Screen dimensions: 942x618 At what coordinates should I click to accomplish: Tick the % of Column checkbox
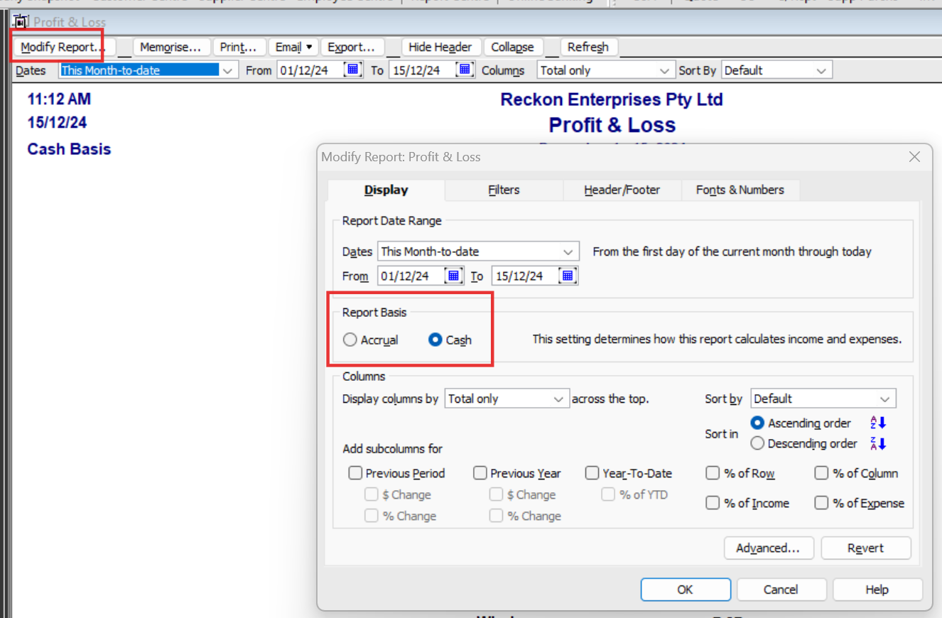[821, 473]
